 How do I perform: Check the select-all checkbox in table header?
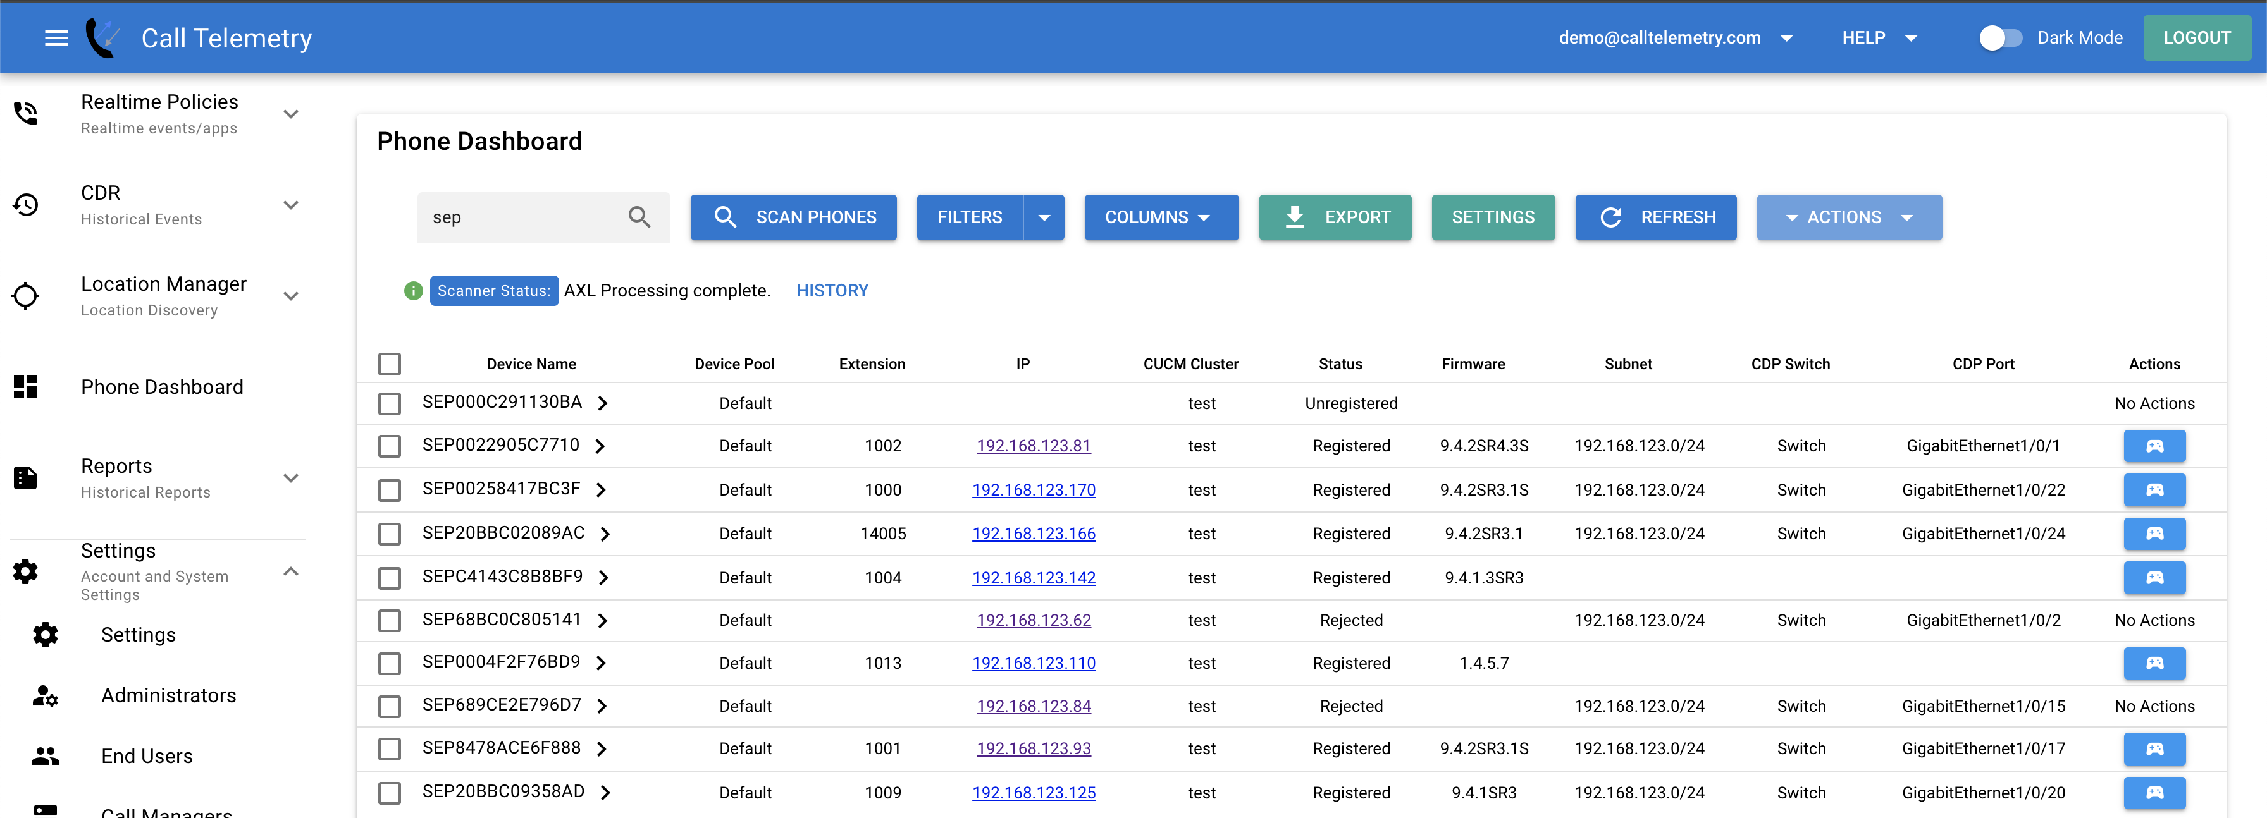pos(389,364)
